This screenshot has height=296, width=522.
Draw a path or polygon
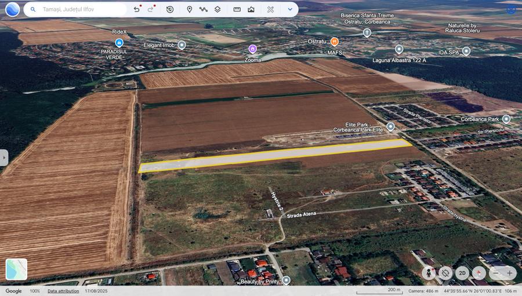pos(204,9)
